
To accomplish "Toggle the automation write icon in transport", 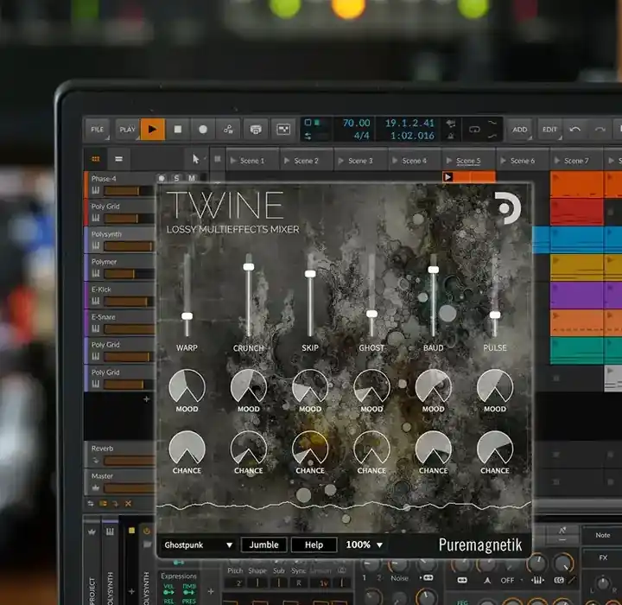I will pos(228,129).
